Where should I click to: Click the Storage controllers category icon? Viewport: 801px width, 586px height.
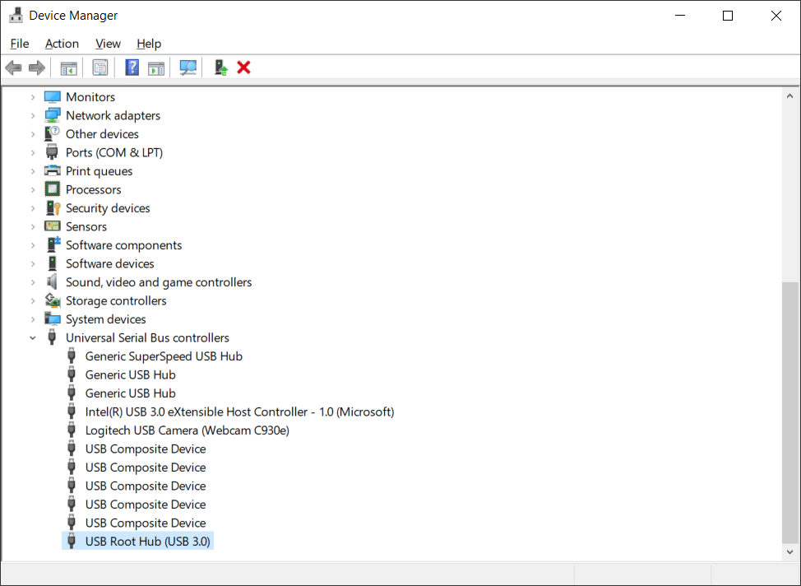pyautogui.click(x=52, y=300)
